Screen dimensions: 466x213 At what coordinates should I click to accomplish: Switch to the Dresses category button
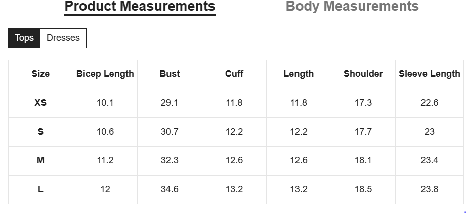[x=63, y=38]
